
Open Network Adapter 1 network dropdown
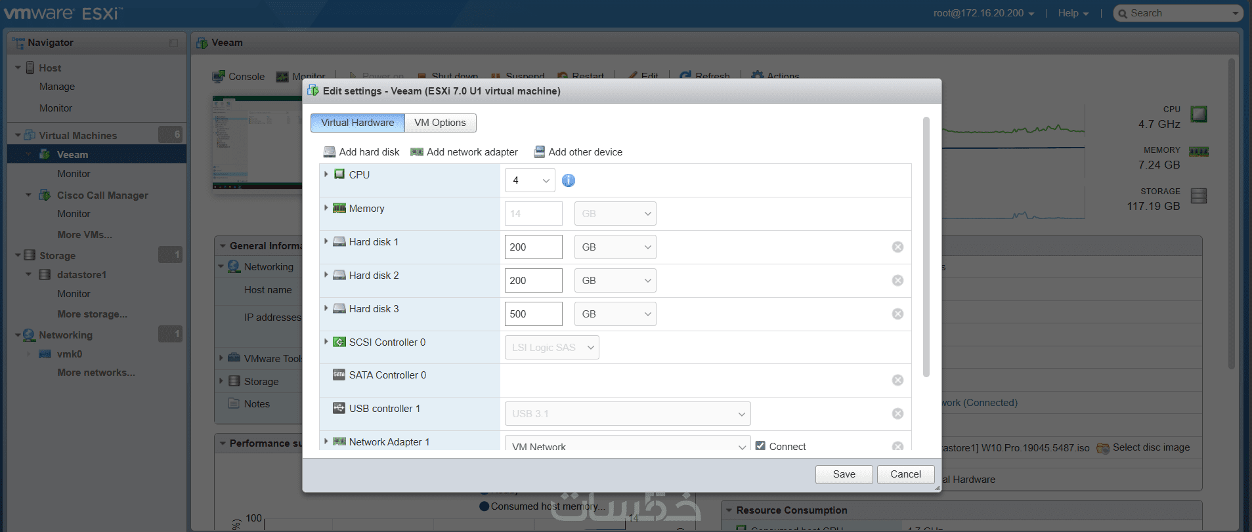[628, 444]
